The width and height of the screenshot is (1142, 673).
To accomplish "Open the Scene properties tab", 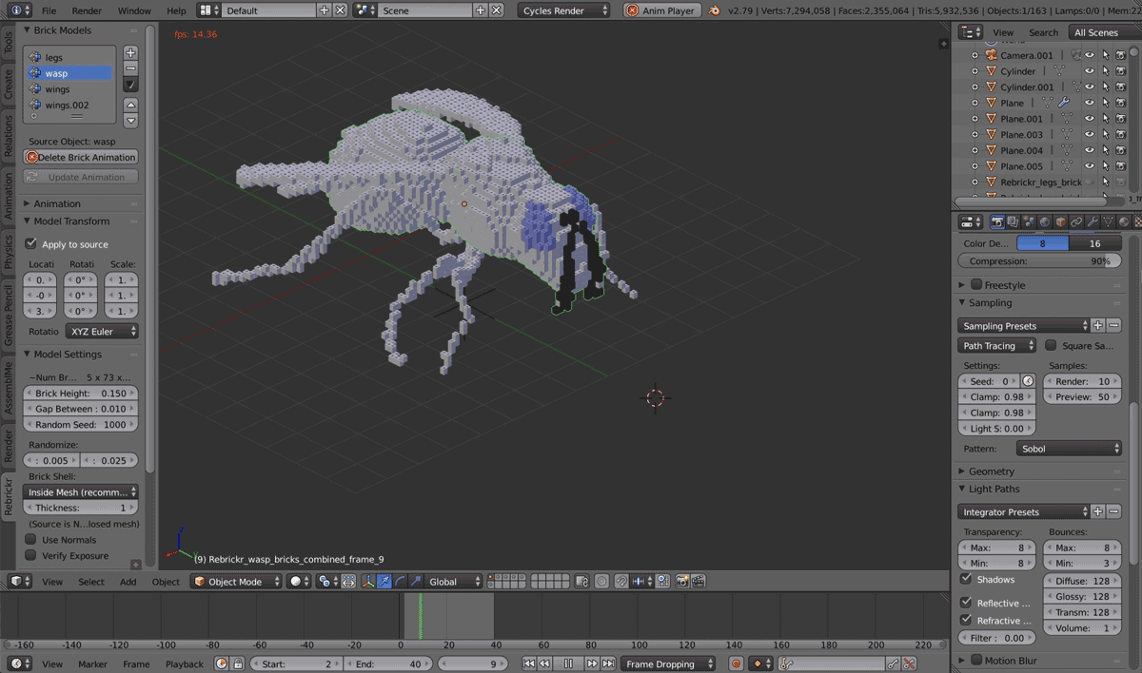I will [x=1029, y=221].
